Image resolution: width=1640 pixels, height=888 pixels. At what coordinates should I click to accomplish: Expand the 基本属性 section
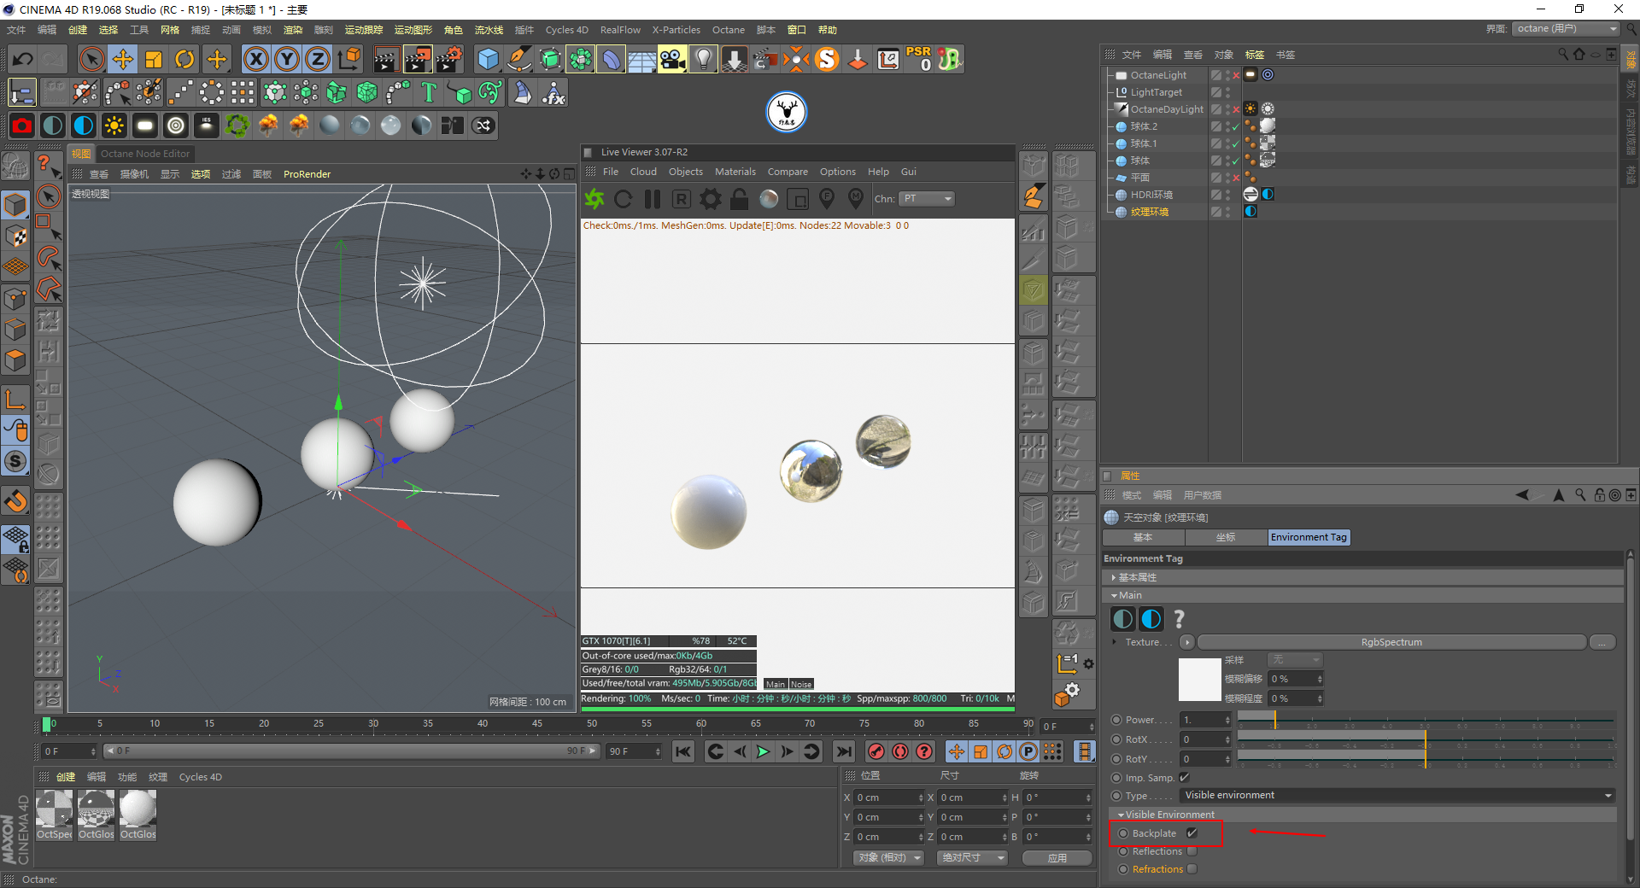1114,578
